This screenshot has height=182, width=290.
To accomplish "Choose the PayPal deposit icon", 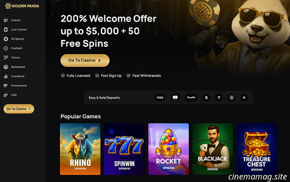I will point(191,98).
